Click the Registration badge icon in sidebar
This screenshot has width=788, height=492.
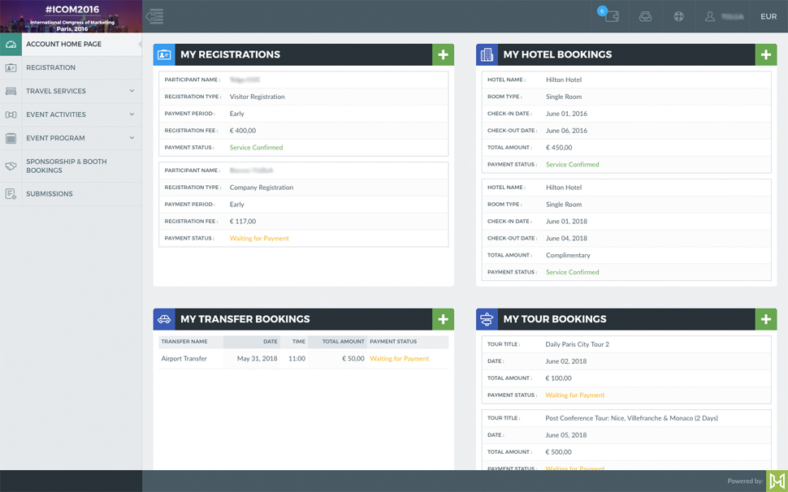[11, 67]
